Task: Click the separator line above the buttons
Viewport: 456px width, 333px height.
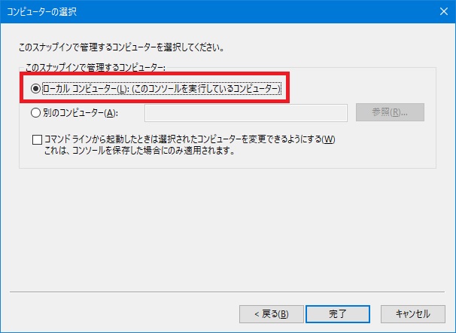Action: click(x=227, y=291)
